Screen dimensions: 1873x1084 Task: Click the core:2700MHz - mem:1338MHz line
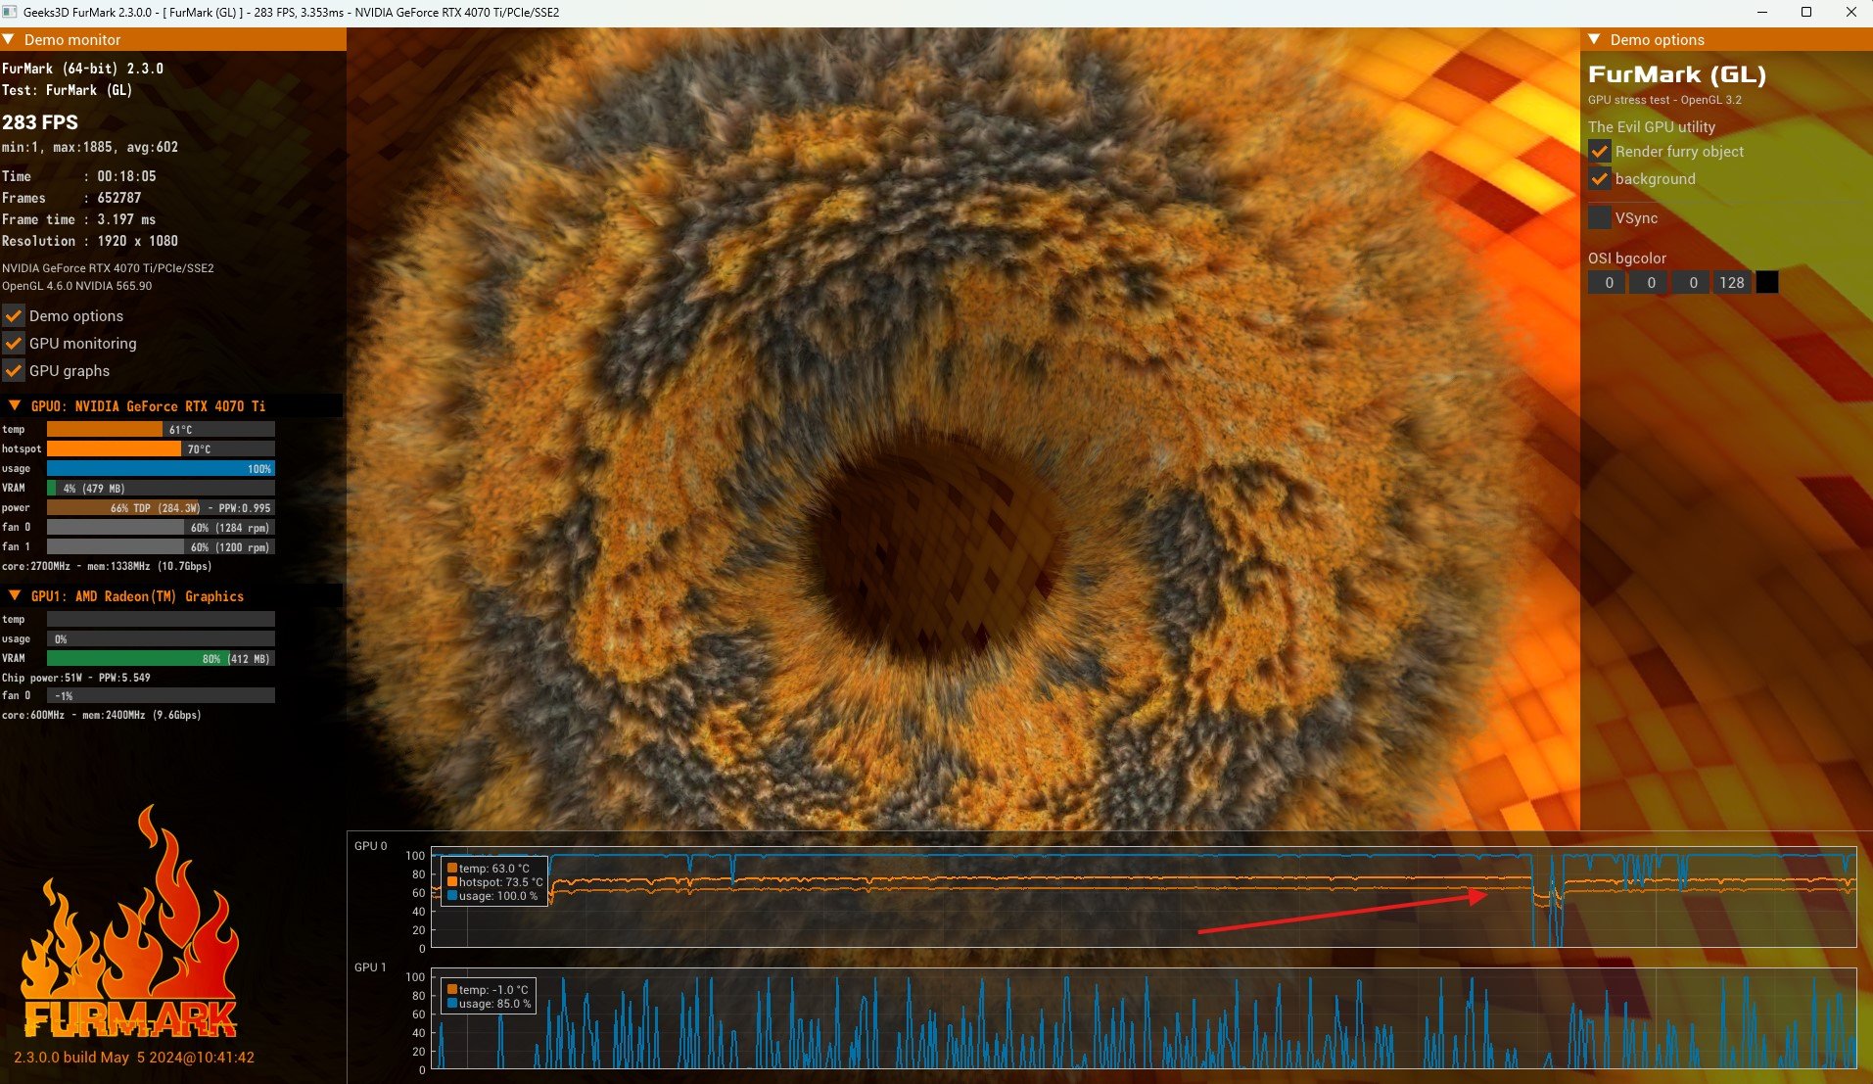pos(107,567)
